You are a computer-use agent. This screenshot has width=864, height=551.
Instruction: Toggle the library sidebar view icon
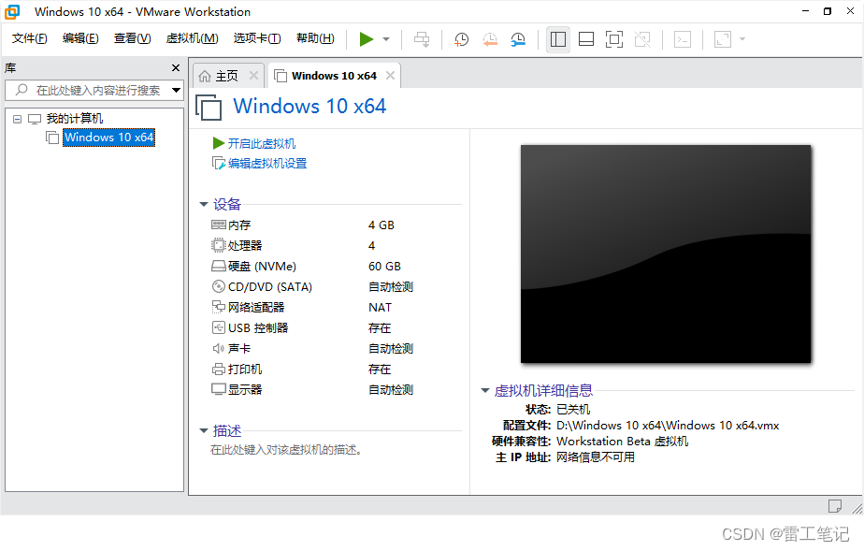(558, 39)
